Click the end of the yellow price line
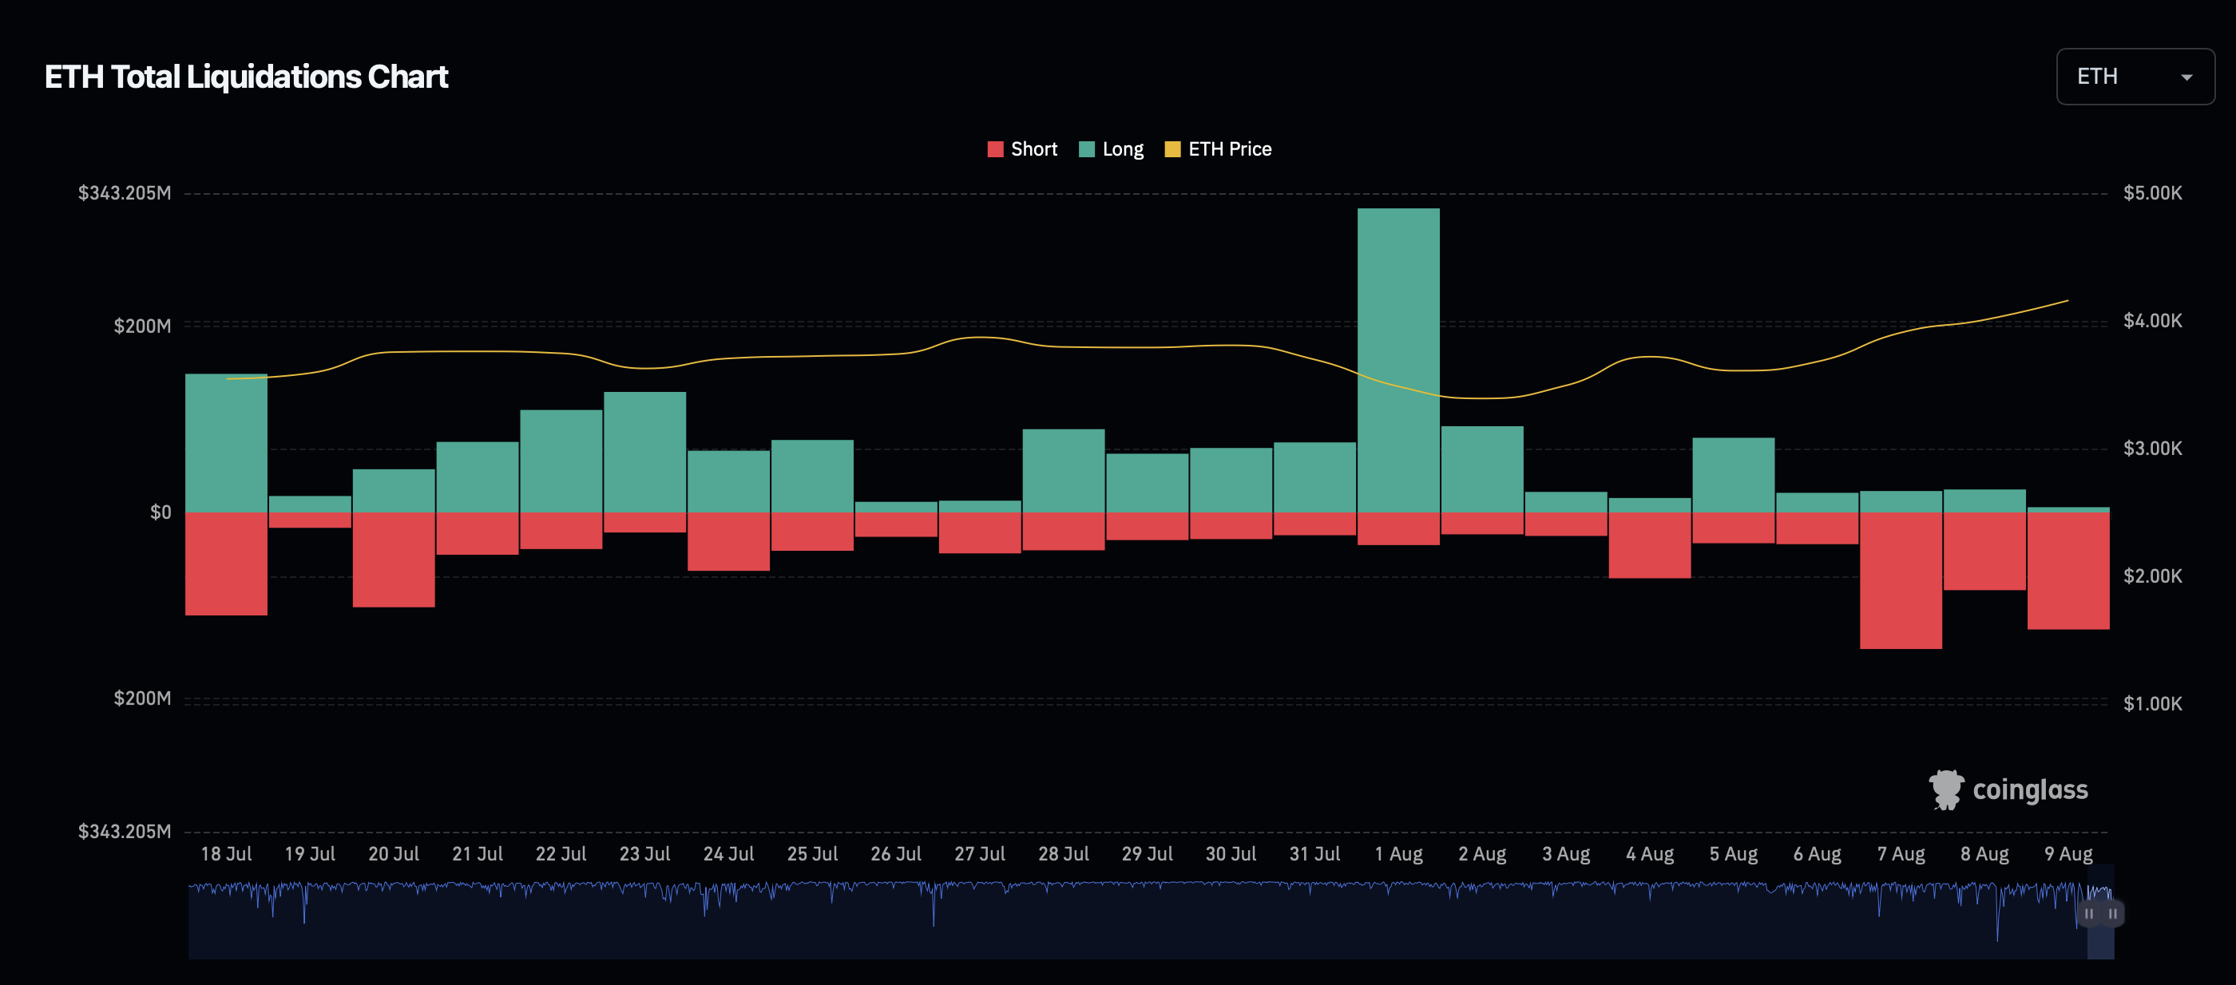Viewport: 2236px width, 985px height. click(x=2067, y=301)
